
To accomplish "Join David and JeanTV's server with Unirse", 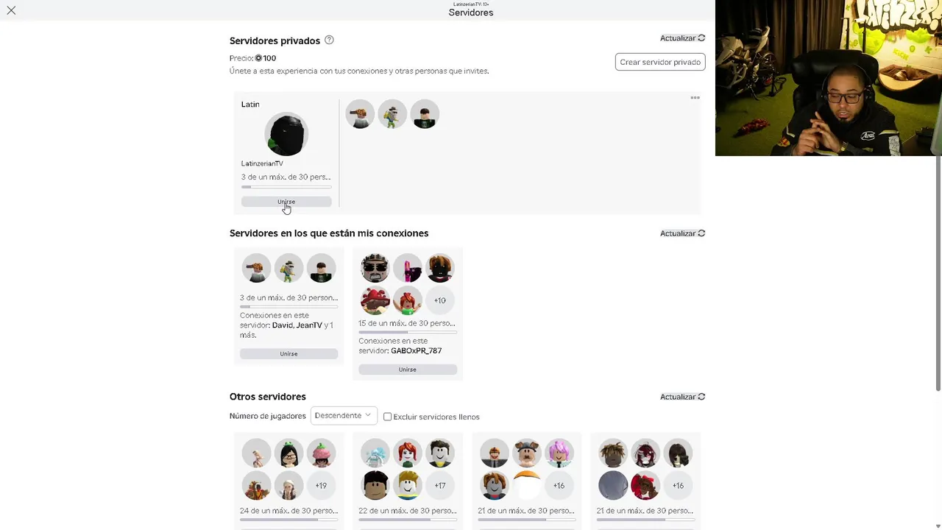I will coord(288,354).
